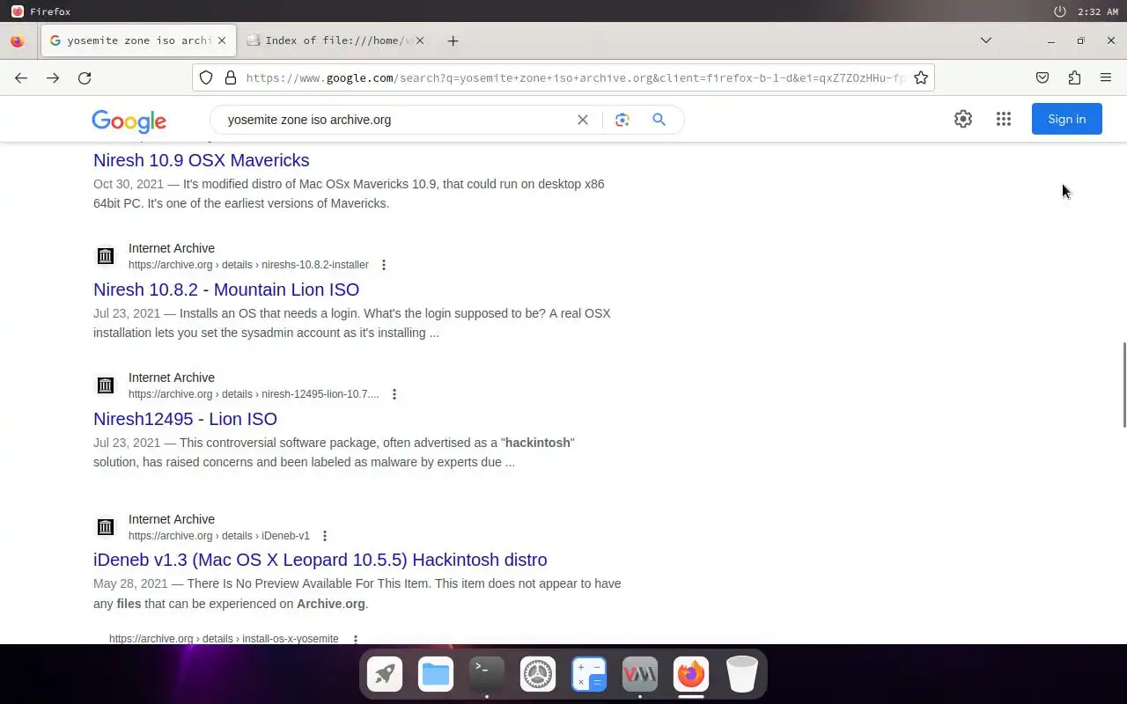Viewport: 1127px width, 704px height.
Task: Clear the Google search box text
Action: click(582, 120)
